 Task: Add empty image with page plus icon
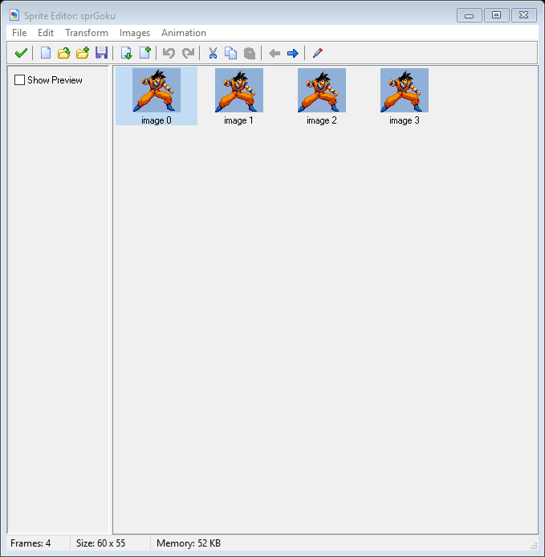(145, 53)
